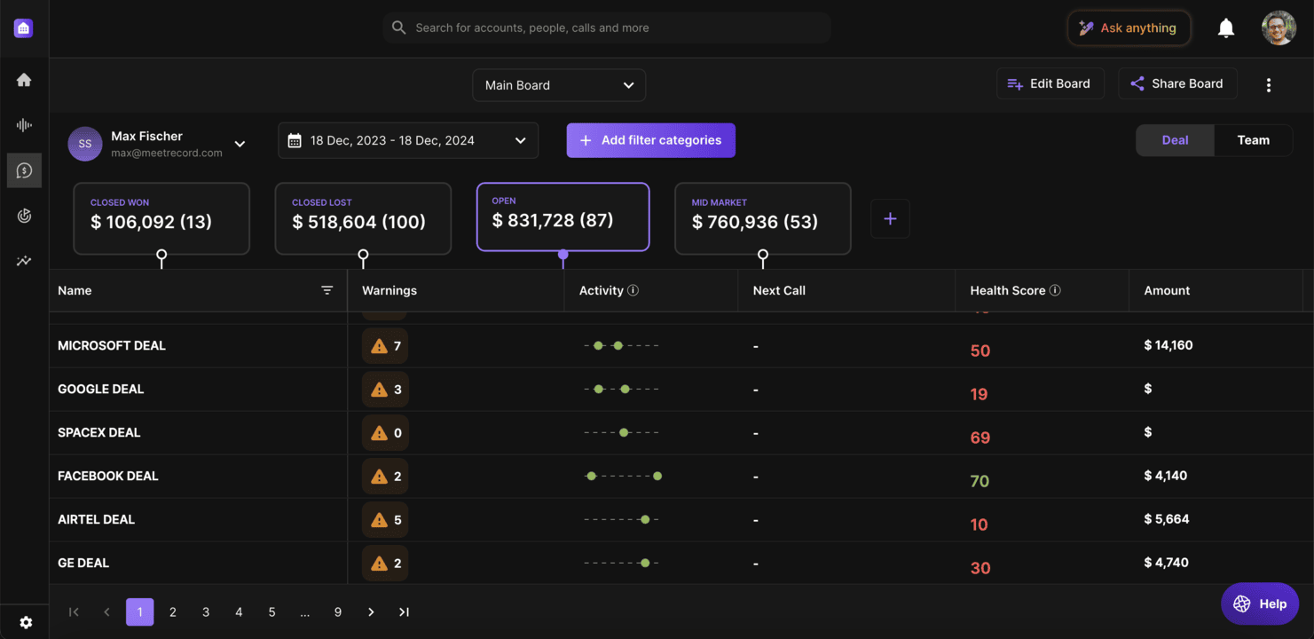Click the Mid Market stage marker
The image size is (1314, 639).
coord(763,256)
